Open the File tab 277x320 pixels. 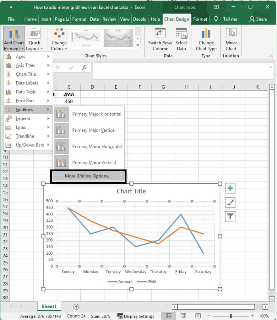click(11, 19)
